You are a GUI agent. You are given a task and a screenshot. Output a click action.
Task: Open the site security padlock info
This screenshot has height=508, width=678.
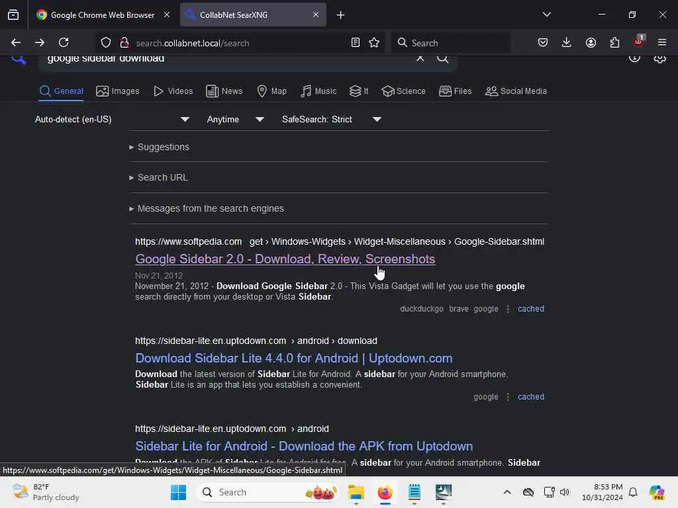124,43
